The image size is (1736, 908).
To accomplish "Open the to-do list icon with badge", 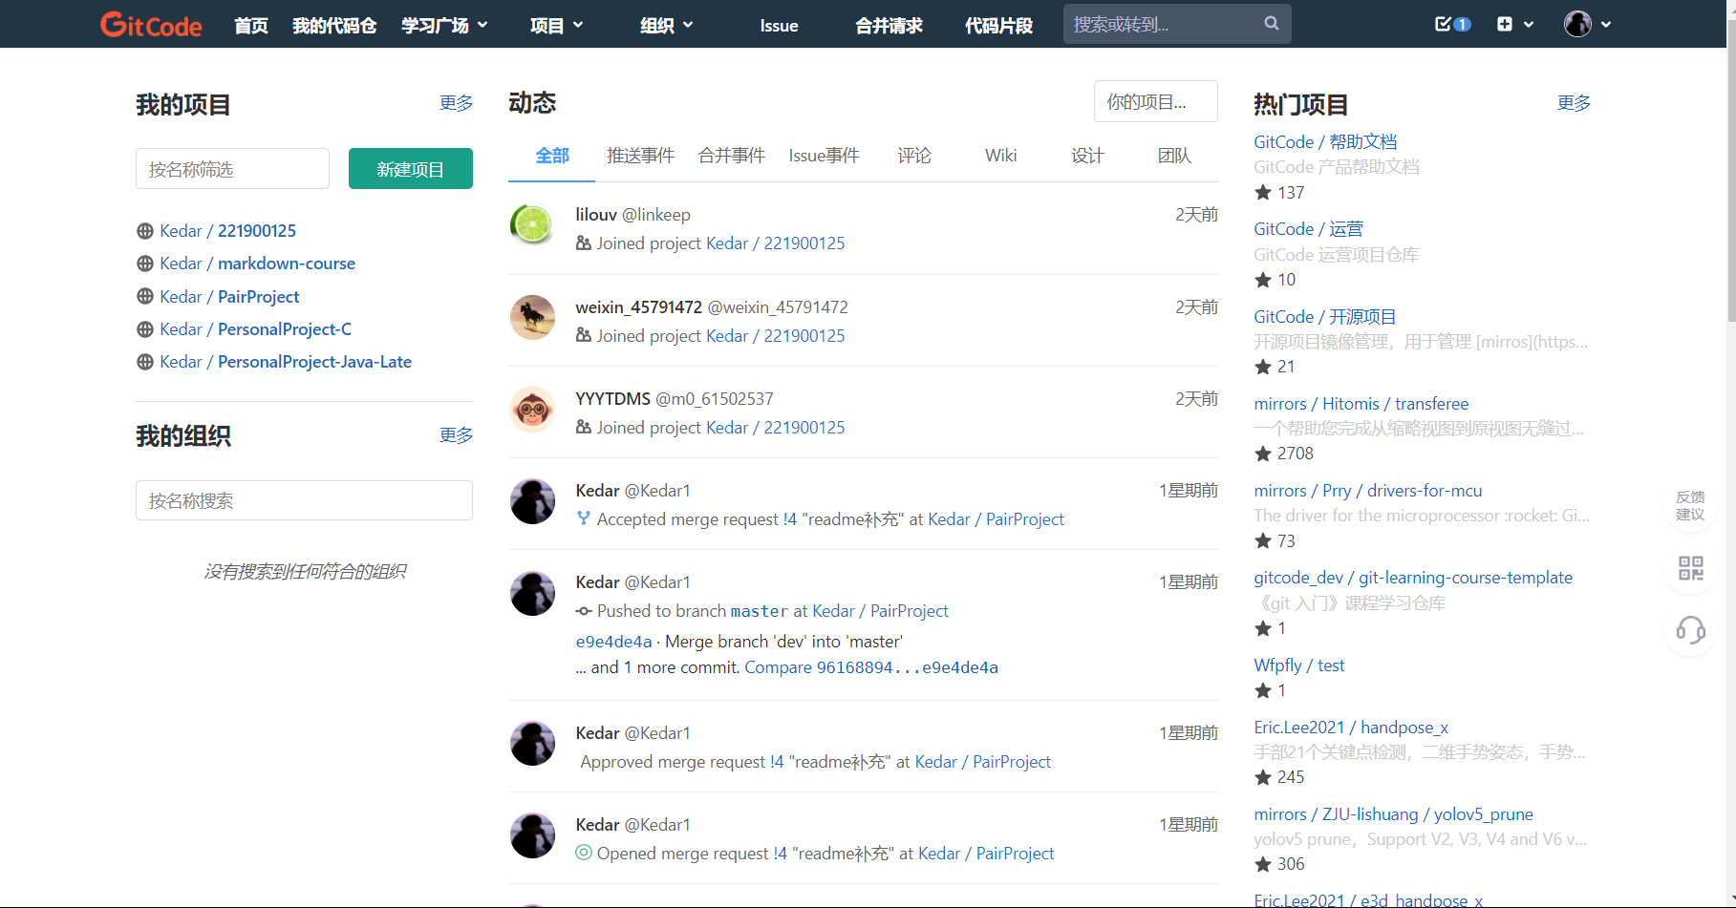I will [x=1452, y=24].
